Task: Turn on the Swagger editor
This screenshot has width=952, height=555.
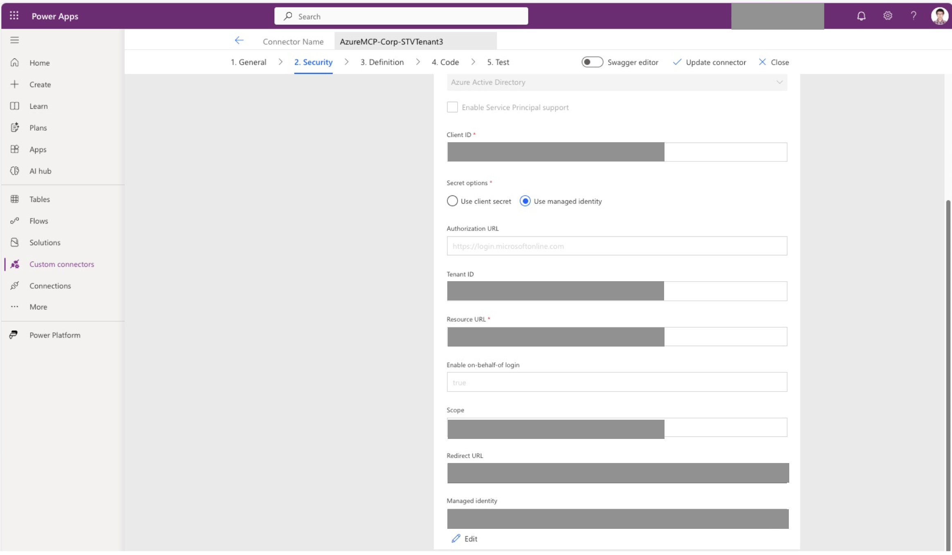Action: point(592,62)
